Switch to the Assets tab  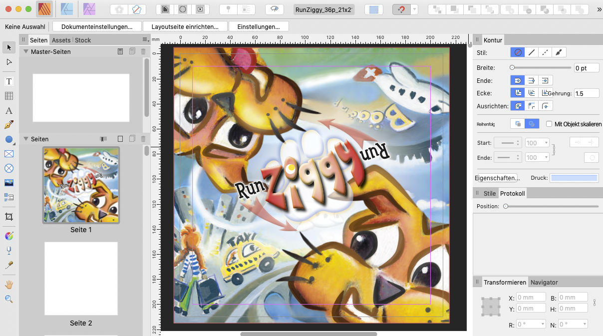click(61, 40)
